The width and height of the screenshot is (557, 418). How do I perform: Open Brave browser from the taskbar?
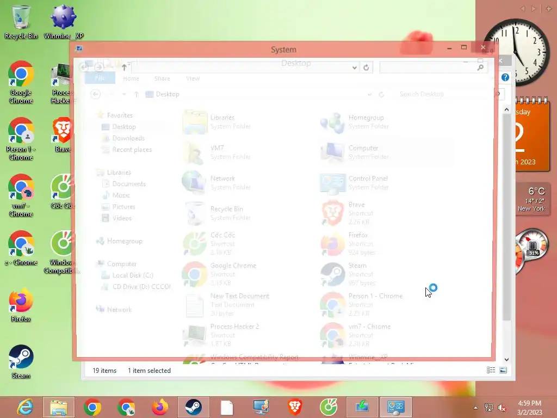point(294,407)
